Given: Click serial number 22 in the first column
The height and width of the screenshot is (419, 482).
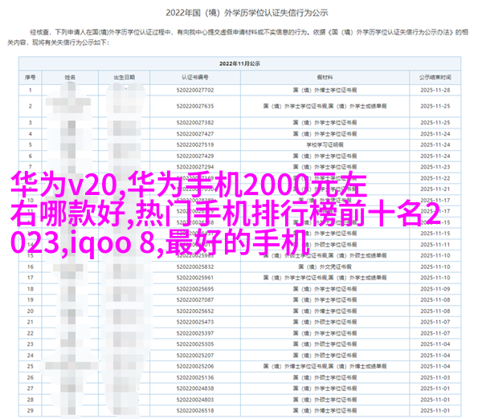Looking at the screenshot, I should pos(31,333).
